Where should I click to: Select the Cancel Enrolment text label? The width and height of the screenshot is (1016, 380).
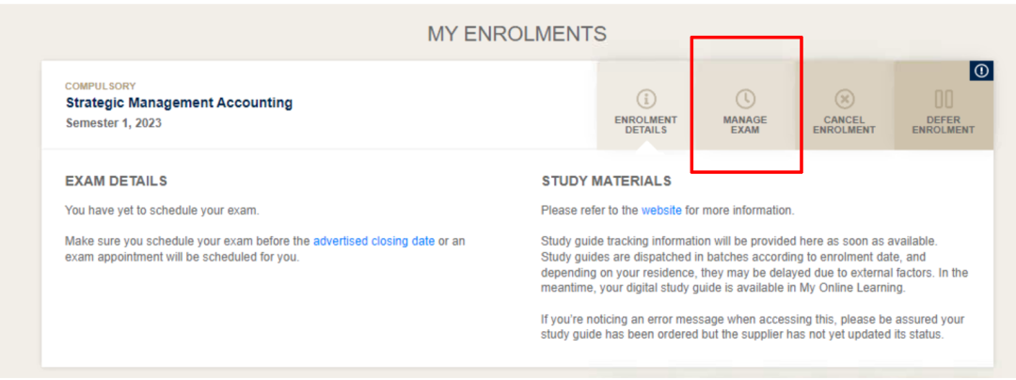pos(844,124)
